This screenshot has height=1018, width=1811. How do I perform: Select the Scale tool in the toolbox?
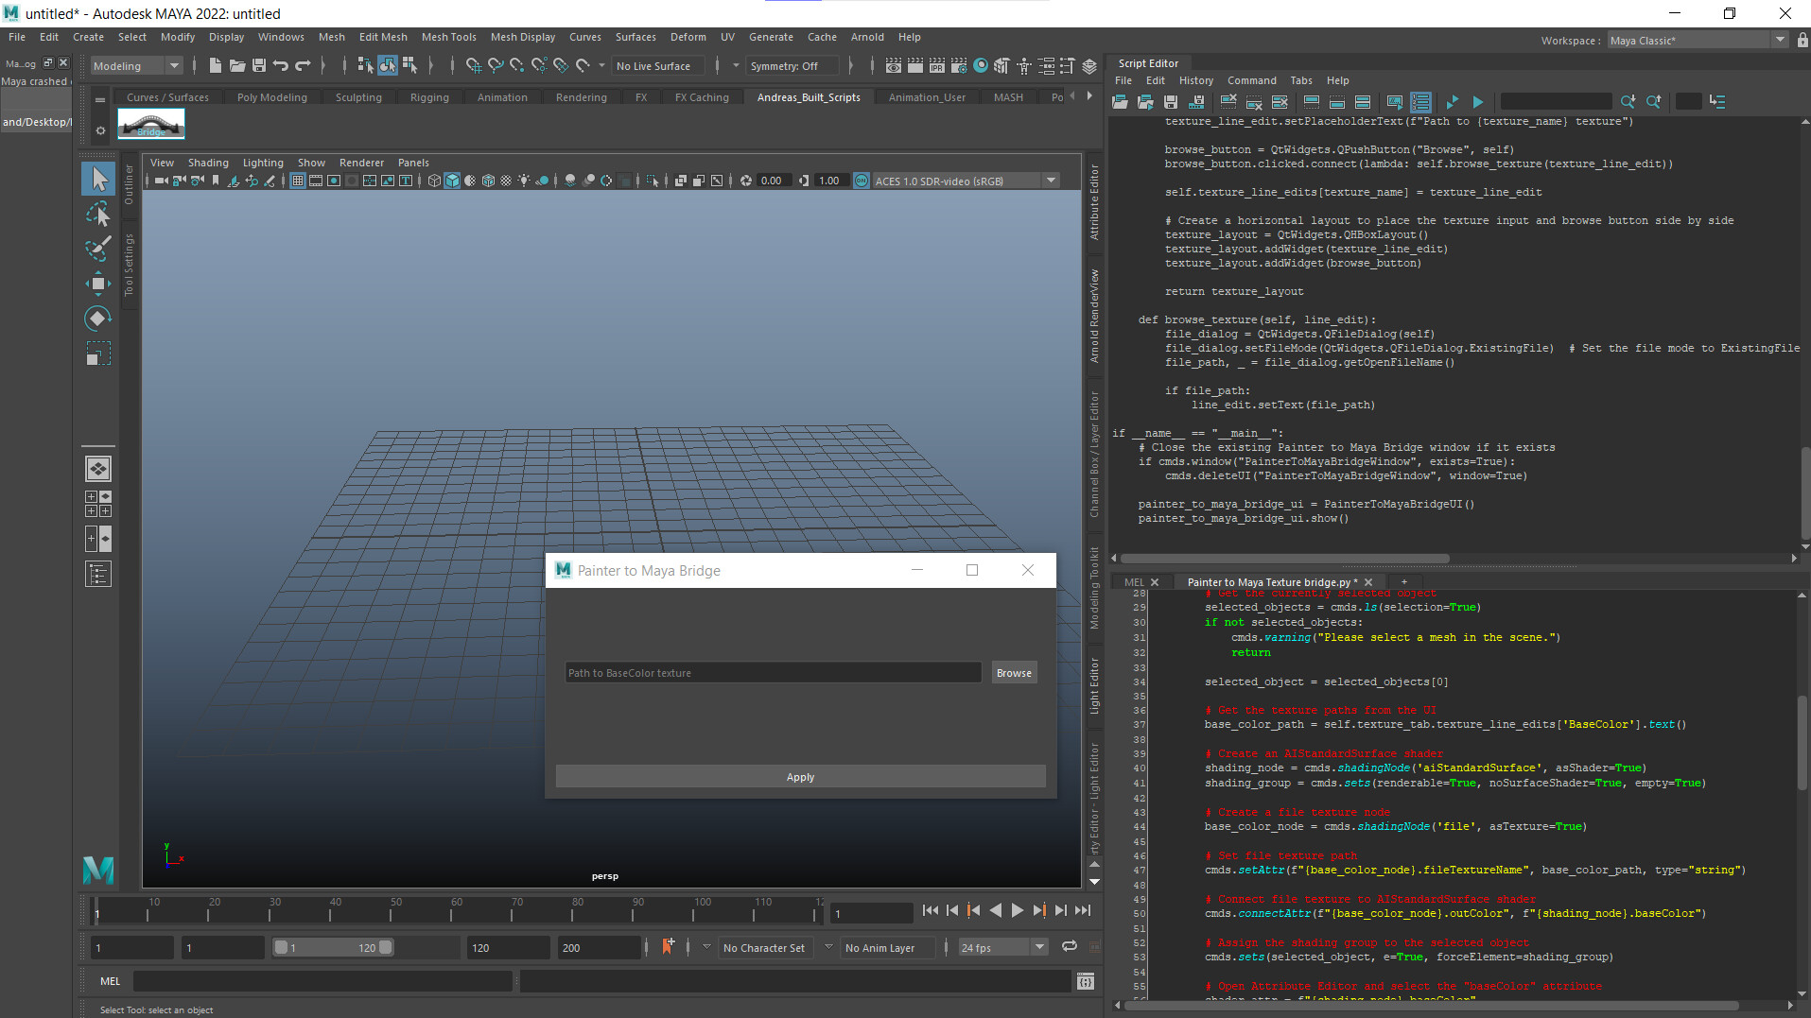click(x=97, y=354)
